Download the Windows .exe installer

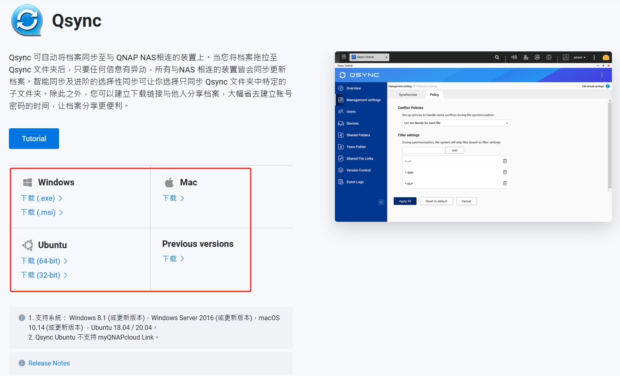(41, 198)
